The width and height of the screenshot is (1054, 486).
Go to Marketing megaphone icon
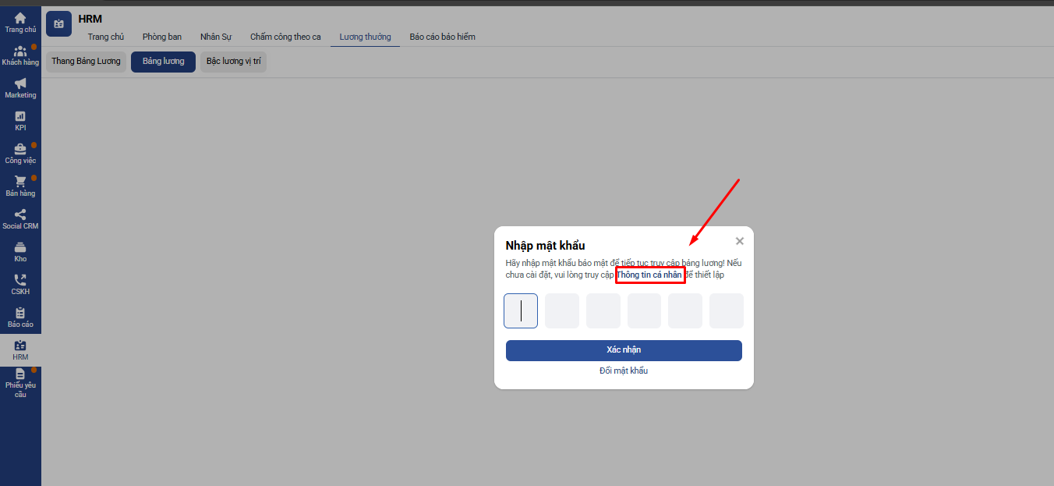[x=20, y=84]
